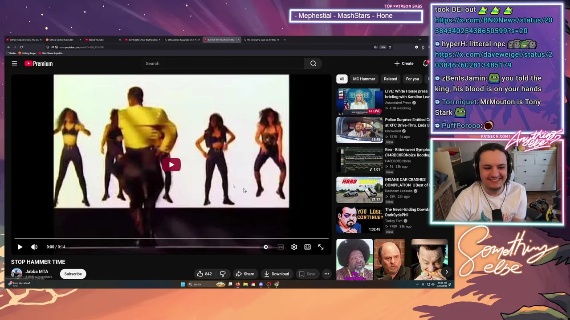Open x.com daveweigel link in stream chat
The height and width of the screenshot is (320, 570).
click(493, 60)
